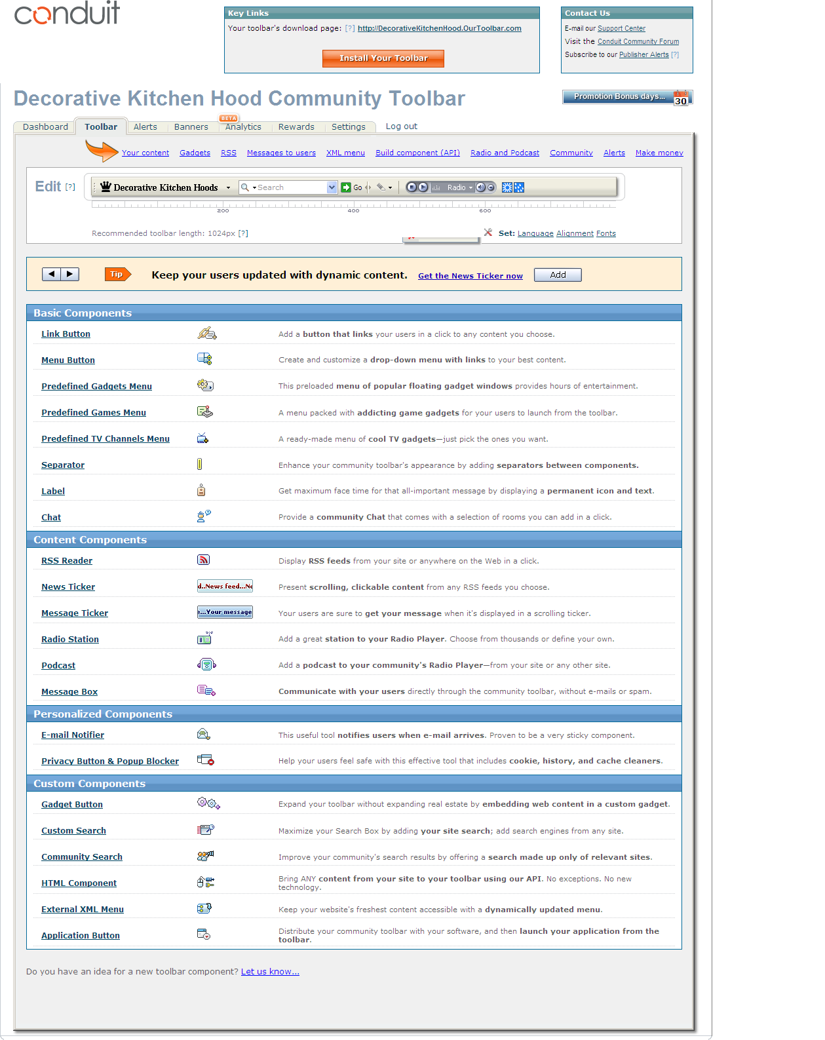
Task: Click the Label component icon
Action: pyautogui.click(x=201, y=490)
